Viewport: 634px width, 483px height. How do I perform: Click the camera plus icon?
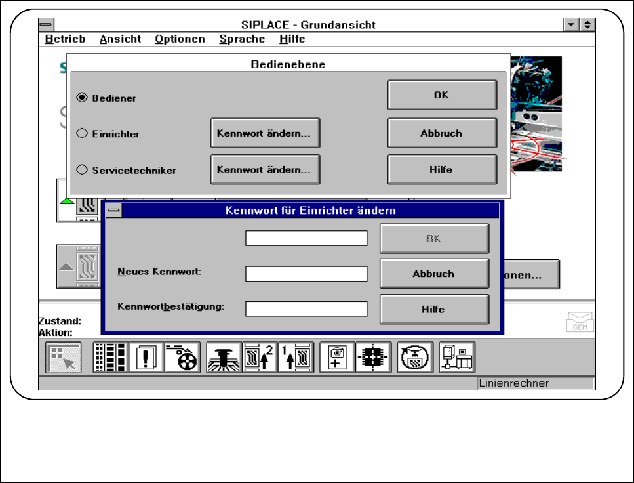[x=337, y=358]
